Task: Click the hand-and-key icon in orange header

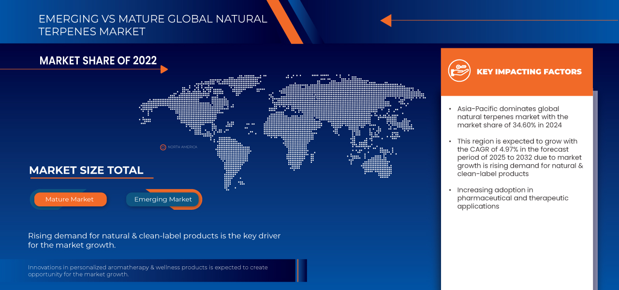Action: (459, 71)
